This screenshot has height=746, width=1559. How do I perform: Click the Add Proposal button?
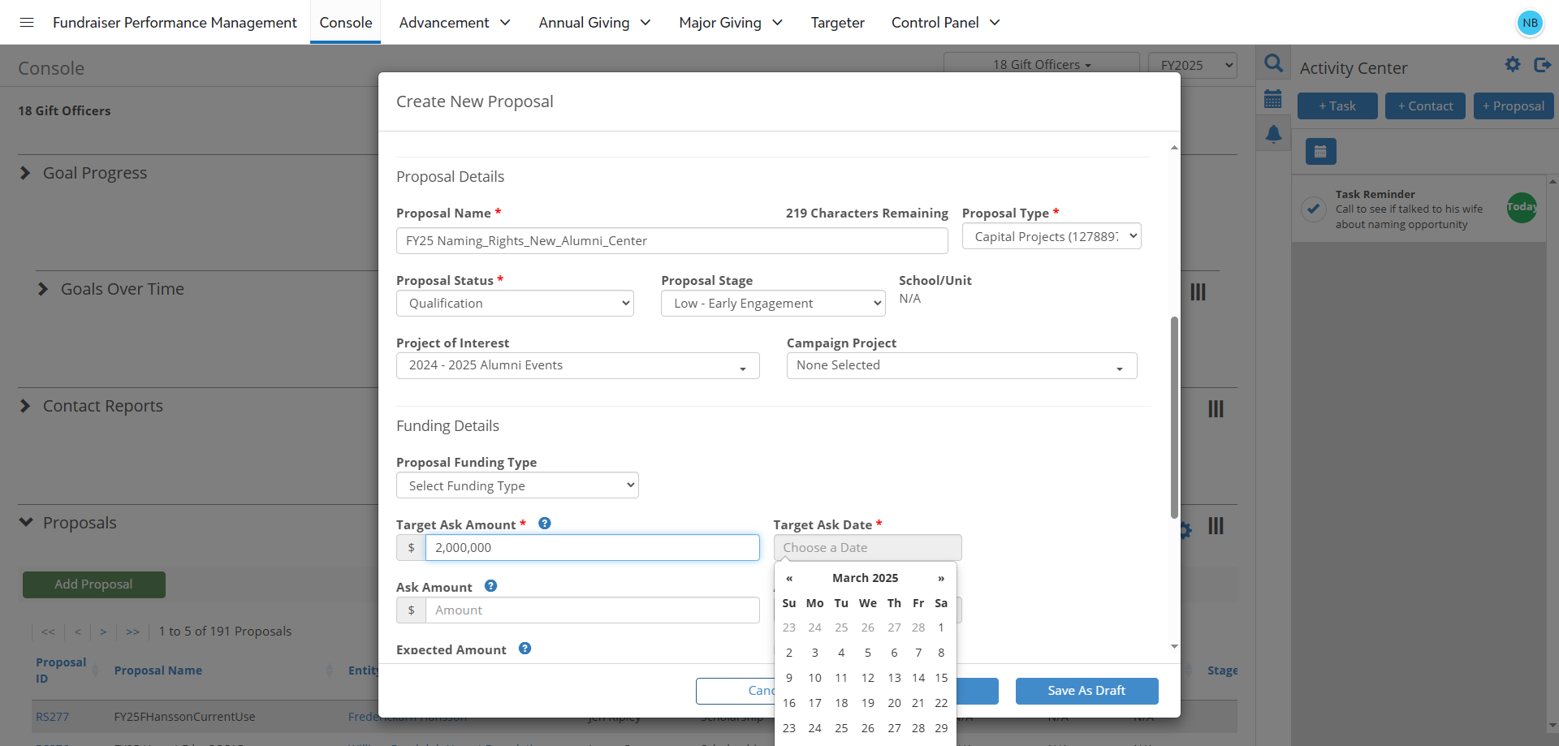94,584
